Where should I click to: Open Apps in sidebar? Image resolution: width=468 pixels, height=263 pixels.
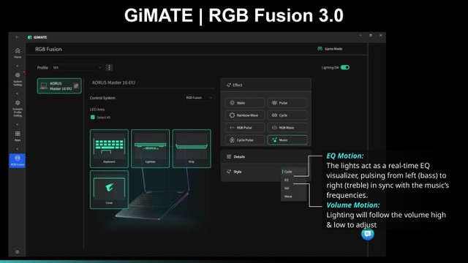point(18,136)
